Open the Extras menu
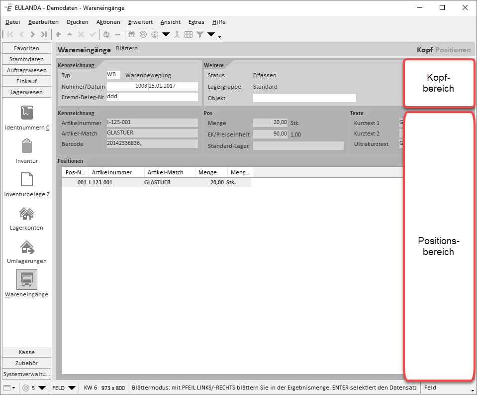This screenshot has height=395, width=477. [x=196, y=22]
